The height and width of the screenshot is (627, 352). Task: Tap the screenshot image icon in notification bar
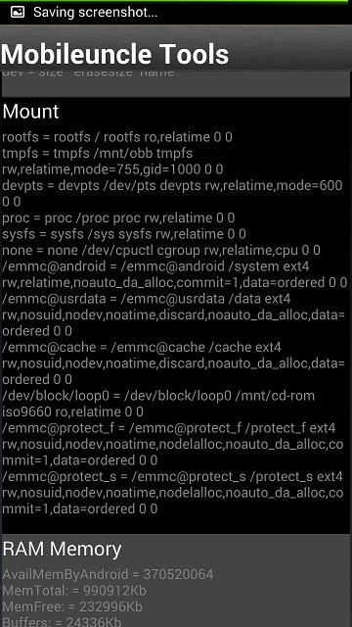tap(18, 12)
